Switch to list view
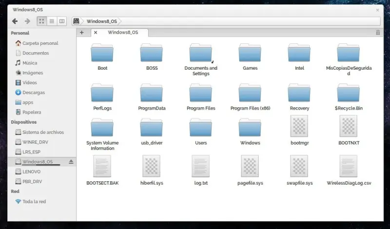 52,21
